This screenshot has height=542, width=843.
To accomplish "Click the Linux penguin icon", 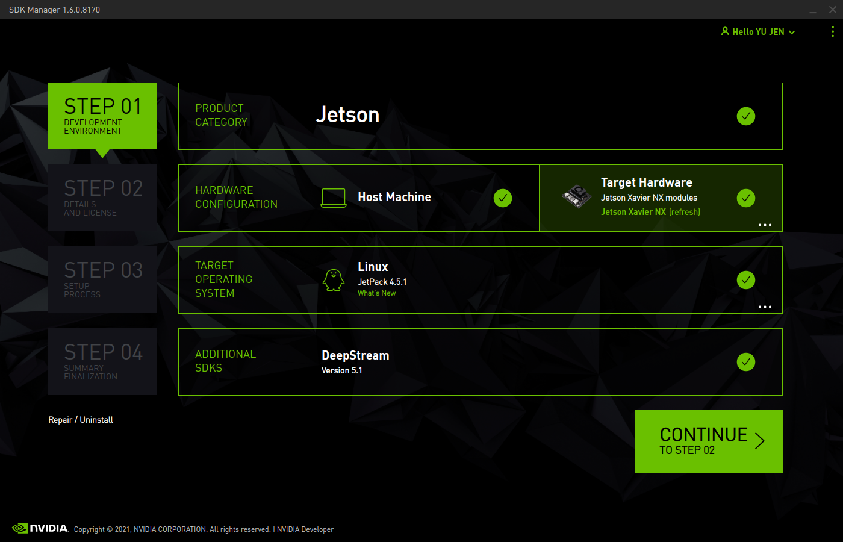I will pos(334,280).
